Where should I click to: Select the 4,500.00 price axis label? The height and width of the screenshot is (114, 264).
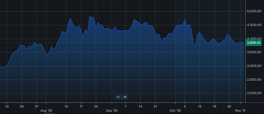click(254, 25)
